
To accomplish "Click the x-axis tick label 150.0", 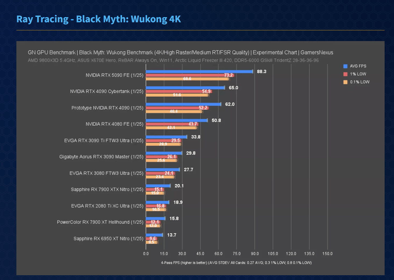I will pyautogui.click(x=327, y=254).
